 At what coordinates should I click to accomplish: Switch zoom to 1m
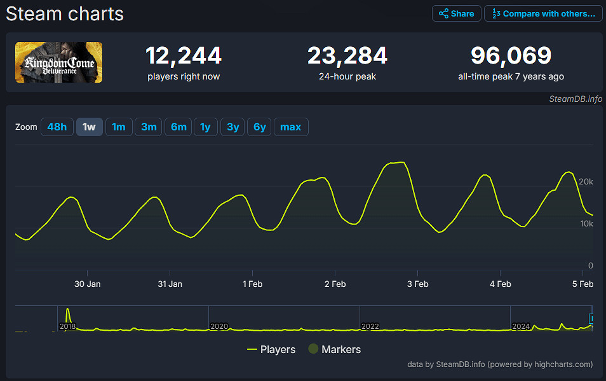pyautogui.click(x=119, y=127)
